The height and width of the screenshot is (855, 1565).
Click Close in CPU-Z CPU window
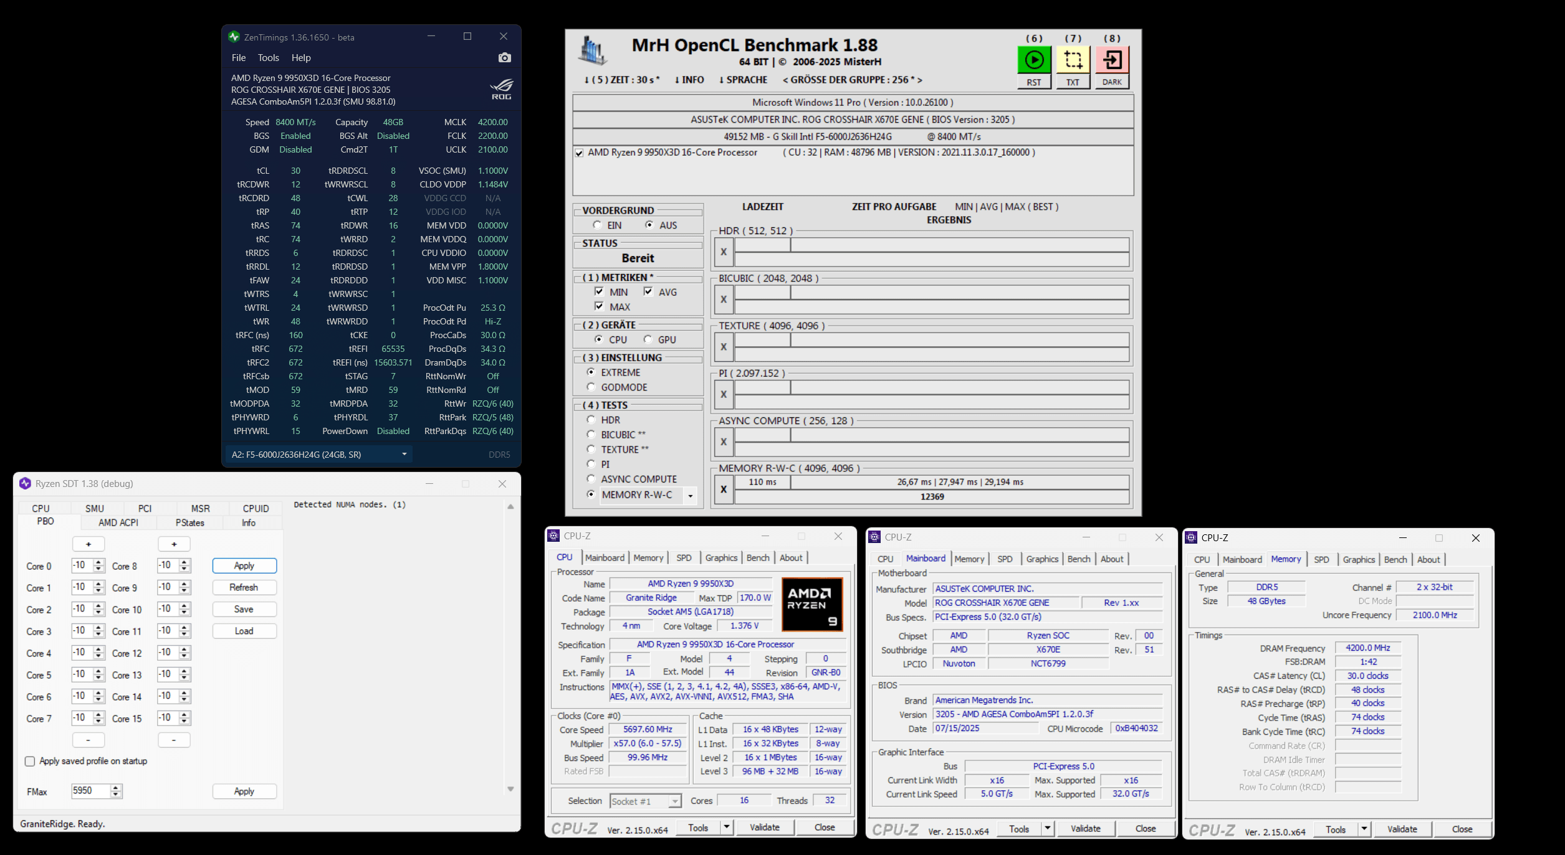click(x=825, y=827)
